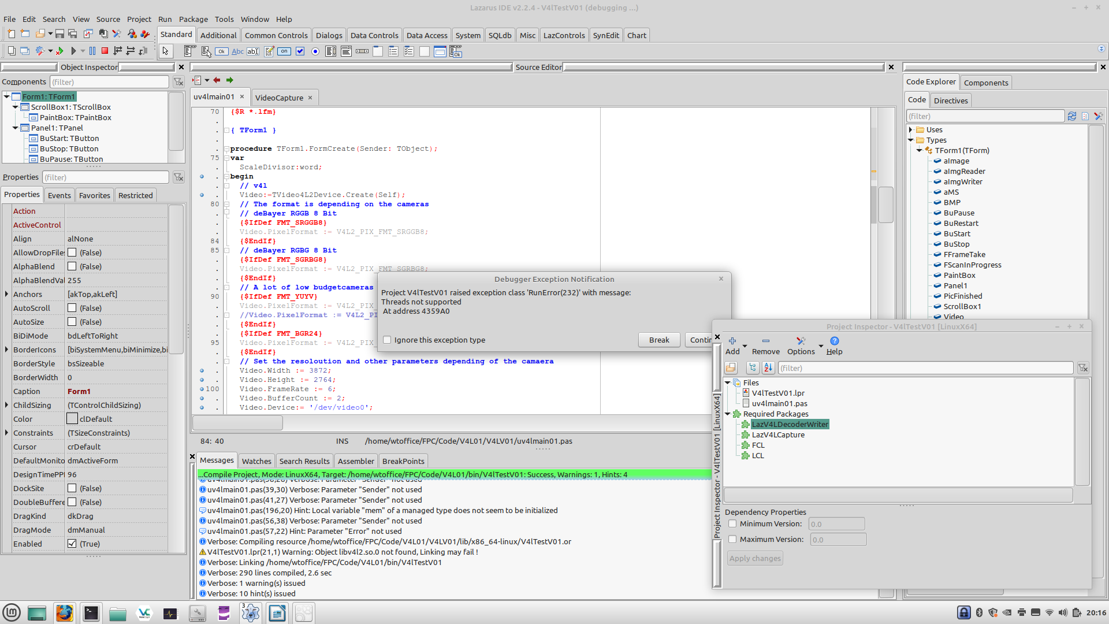The image size is (1109, 624).
Task: Click the clDefault color swatch
Action: [x=72, y=419]
